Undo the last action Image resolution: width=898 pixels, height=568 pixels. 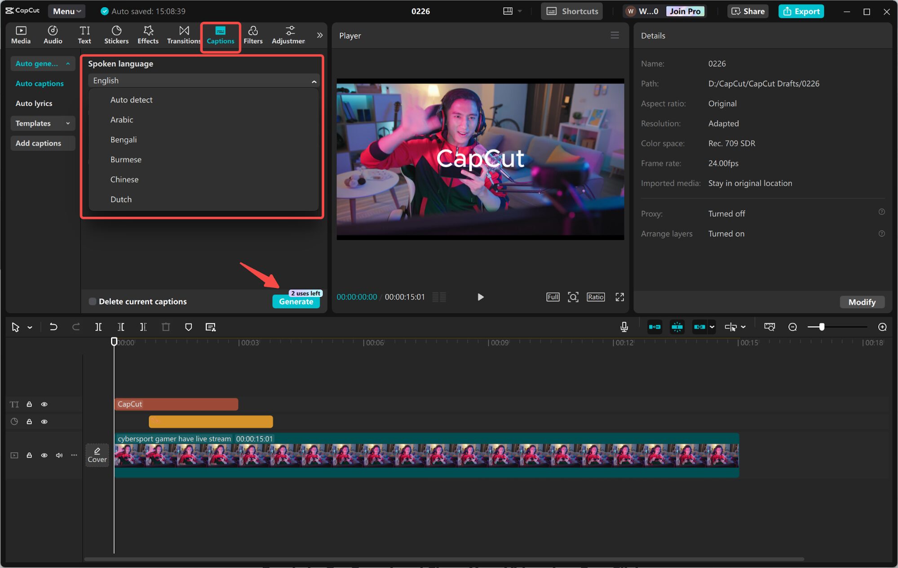click(53, 327)
